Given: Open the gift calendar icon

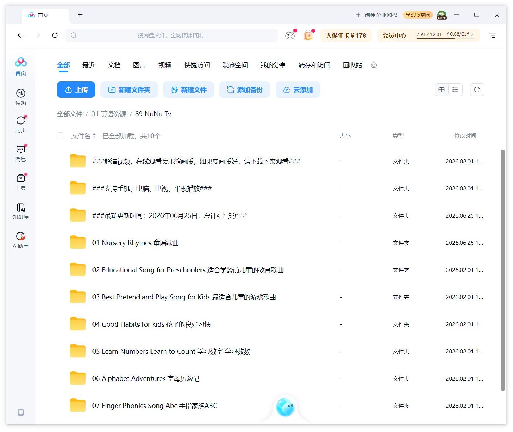Looking at the screenshot, I should coord(309,35).
